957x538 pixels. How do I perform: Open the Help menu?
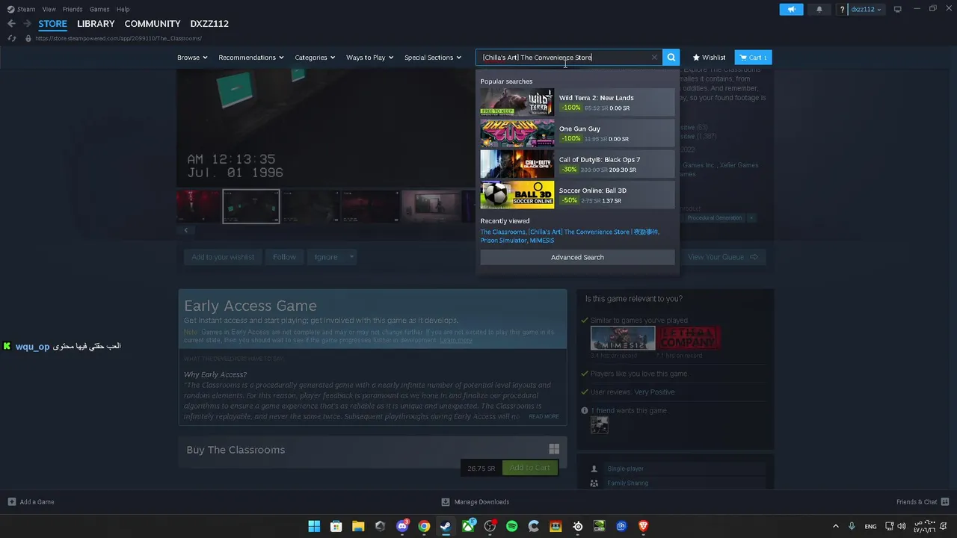[123, 9]
